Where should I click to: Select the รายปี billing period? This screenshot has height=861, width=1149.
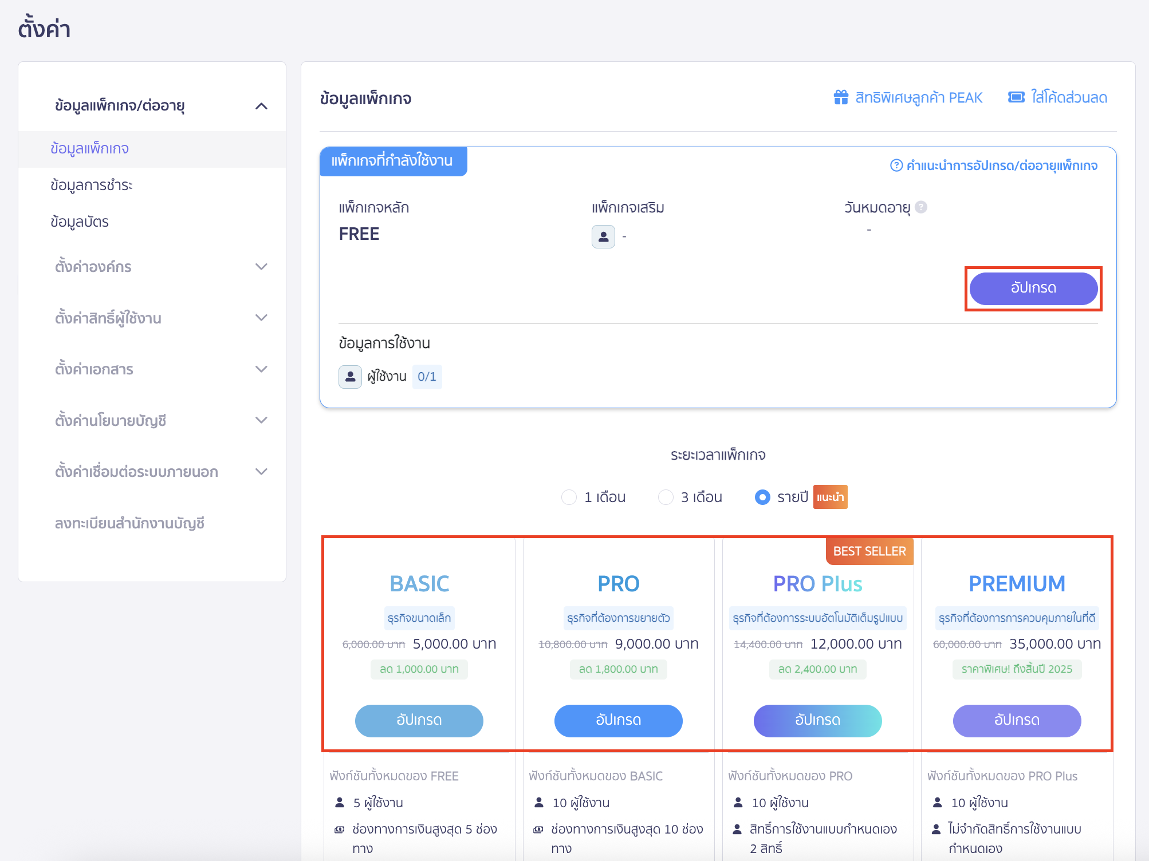coord(762,497)
